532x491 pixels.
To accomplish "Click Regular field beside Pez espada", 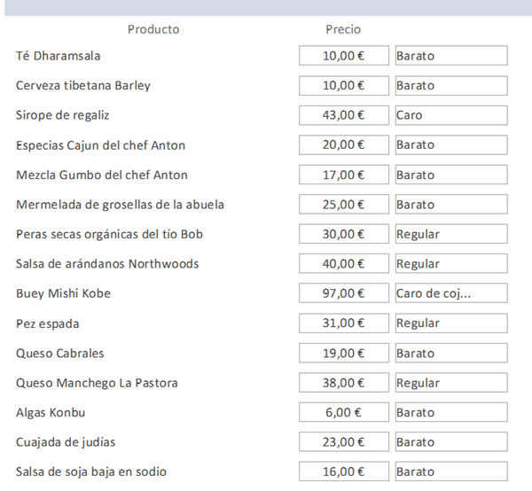I will point(450,323).
